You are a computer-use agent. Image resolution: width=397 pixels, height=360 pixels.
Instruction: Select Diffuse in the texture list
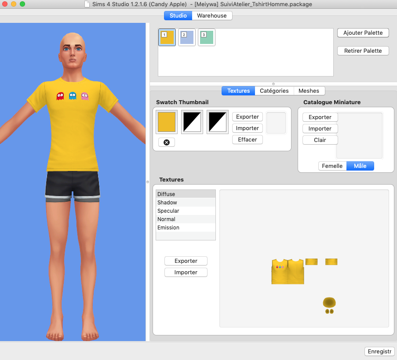186,194
